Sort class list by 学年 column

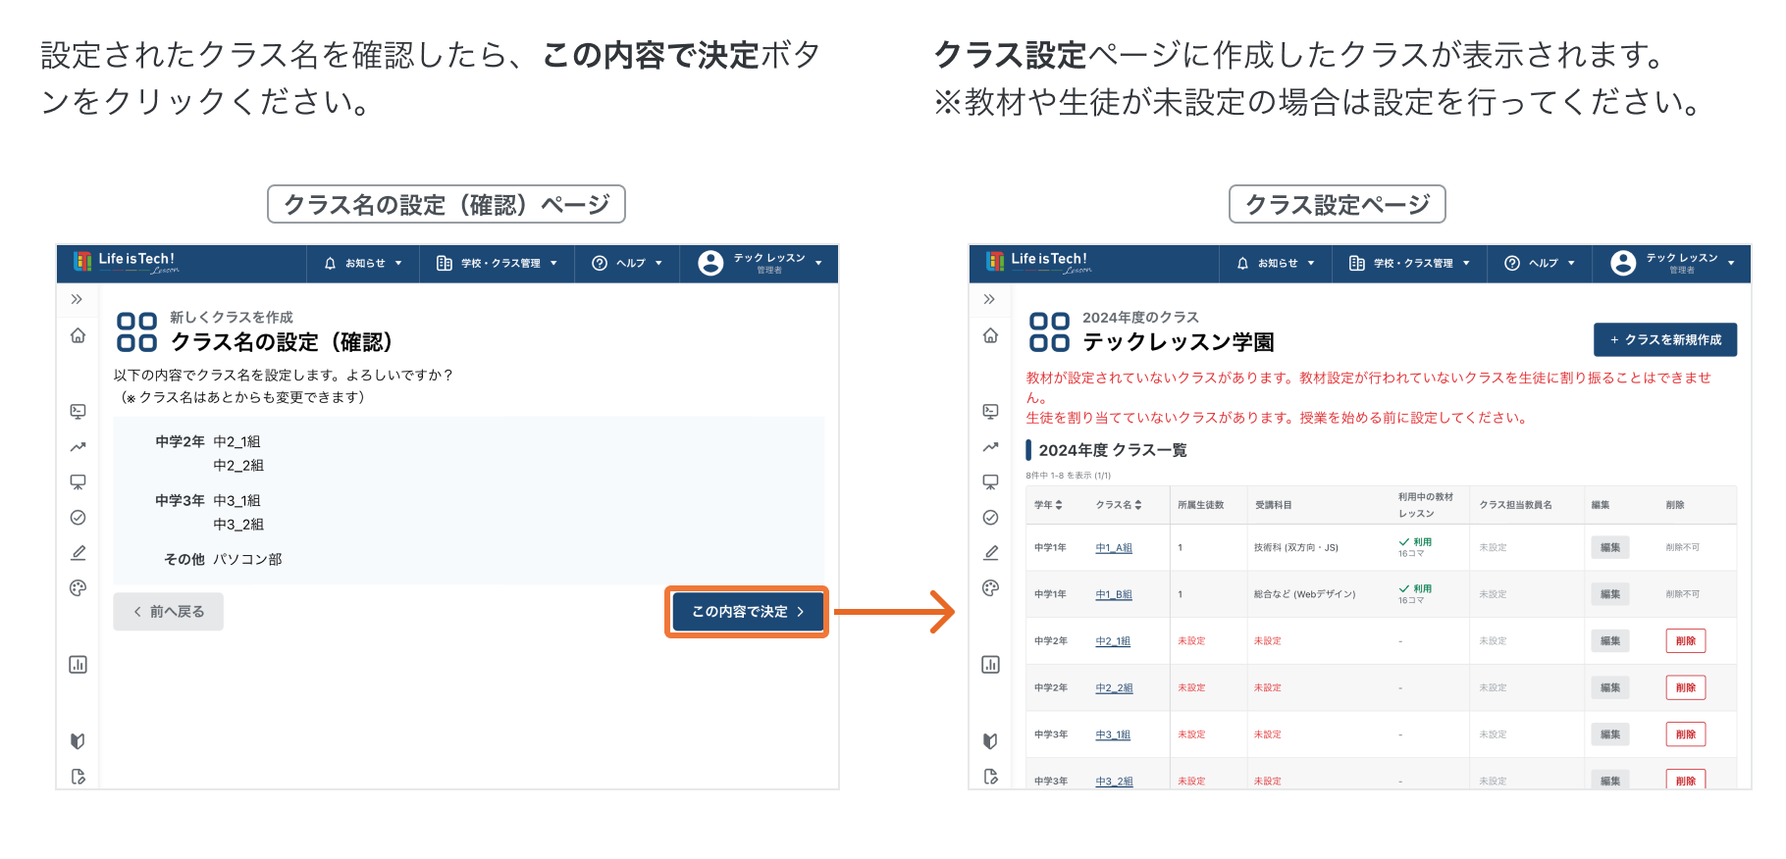click(1048, 505)
